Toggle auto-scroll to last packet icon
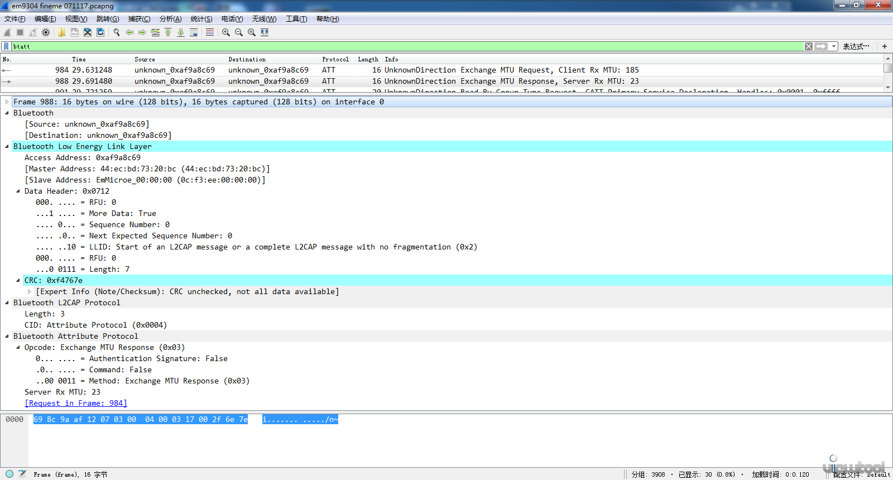 [x=194, y=32]
